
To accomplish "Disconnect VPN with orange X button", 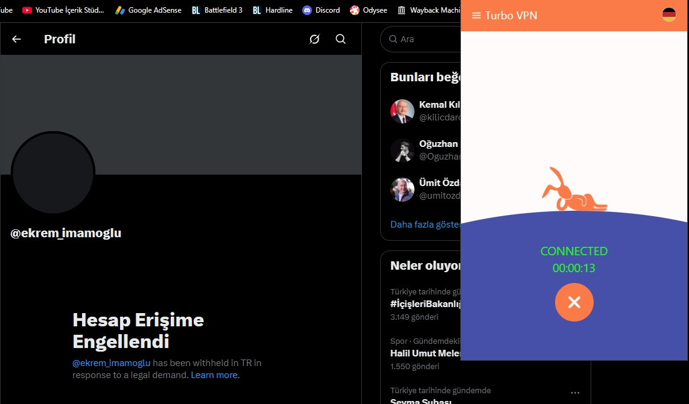I will point(574,302).
